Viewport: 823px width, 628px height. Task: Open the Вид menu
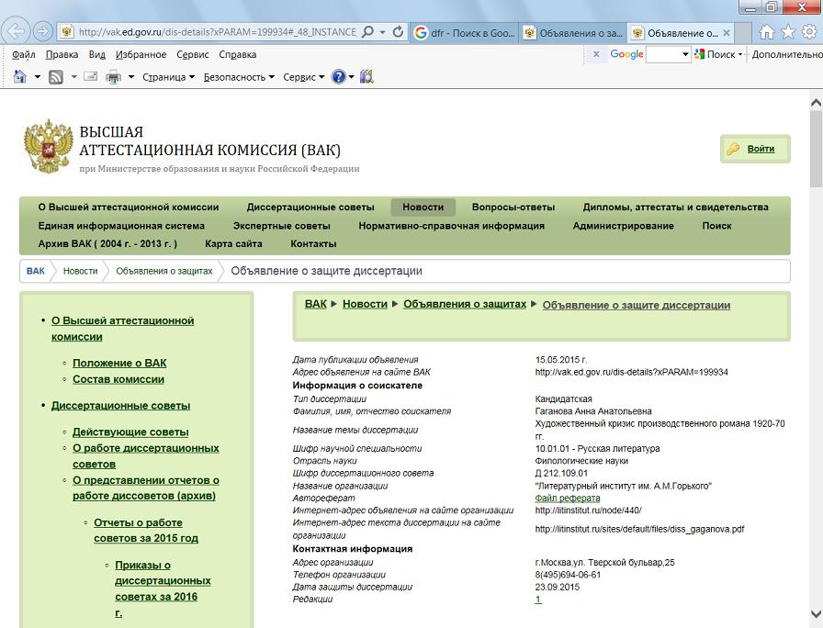[97, 54]
